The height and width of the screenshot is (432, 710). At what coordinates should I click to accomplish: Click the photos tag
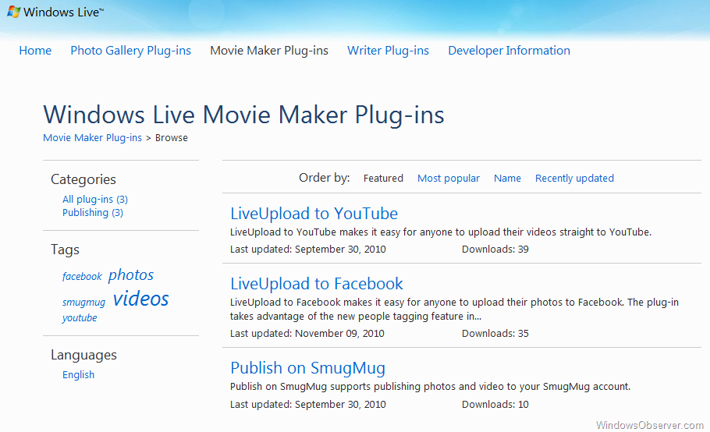coord(131,275)
